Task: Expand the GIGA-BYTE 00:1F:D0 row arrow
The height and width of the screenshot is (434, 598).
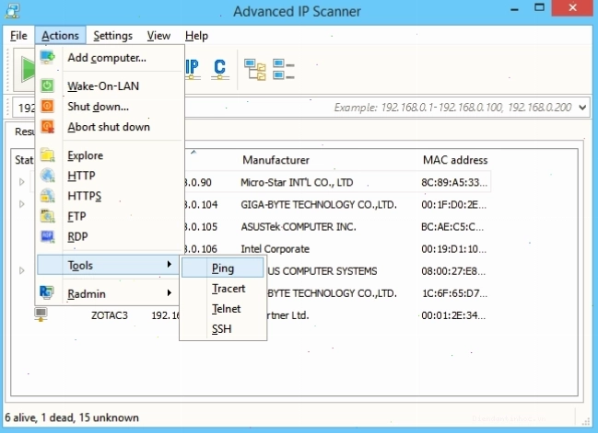Action: (x=22, y=204)
